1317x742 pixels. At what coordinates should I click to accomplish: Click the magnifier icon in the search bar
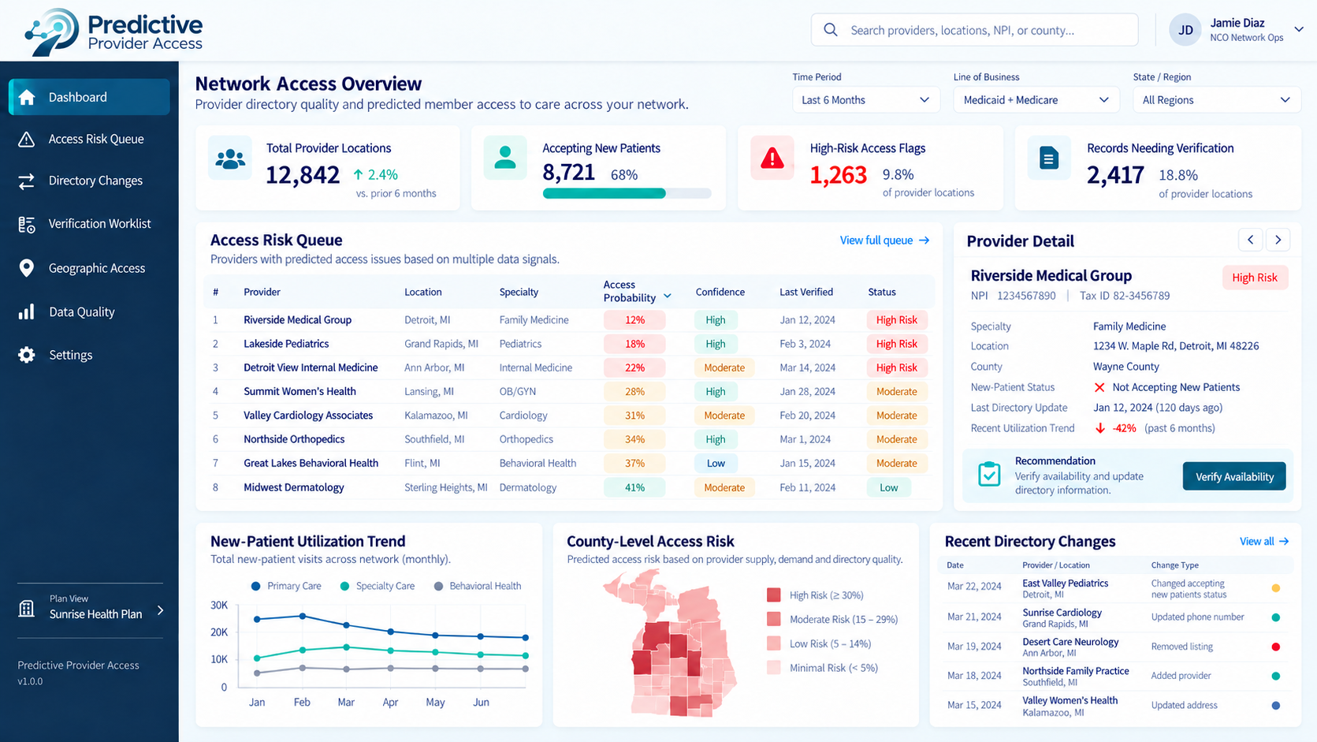point(831,30)
